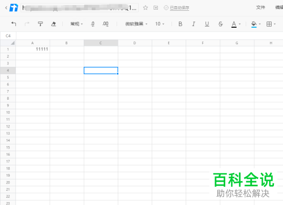Click the formula bar input
The height and width of the screenshot is (205, 283).
[149, 36]
